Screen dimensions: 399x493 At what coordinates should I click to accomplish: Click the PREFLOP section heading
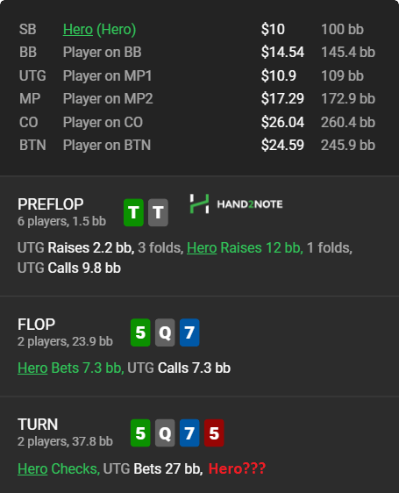[51, 204]
